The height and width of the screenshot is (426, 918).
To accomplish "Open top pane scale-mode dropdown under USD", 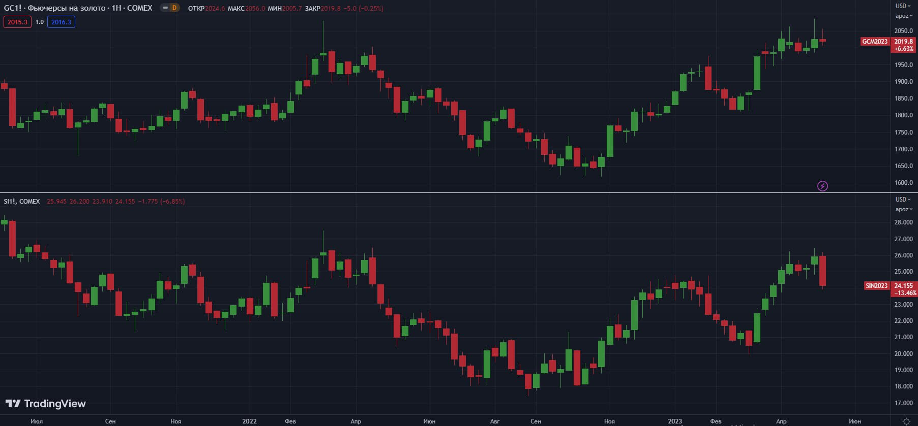I will pyautogui.click(x=904, y=16).
